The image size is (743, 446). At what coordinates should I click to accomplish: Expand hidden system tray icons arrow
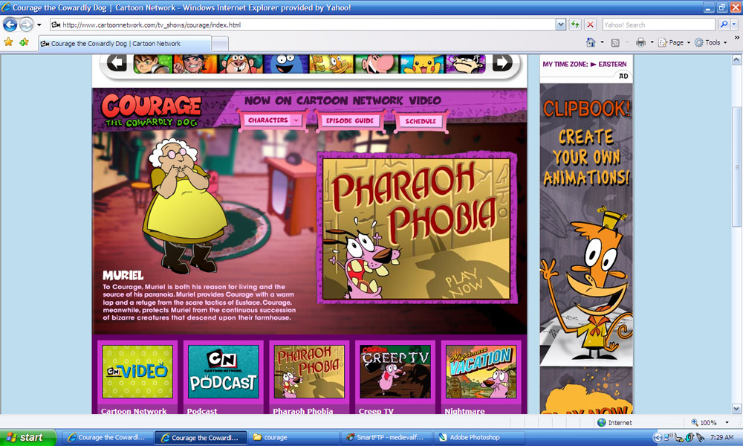click(658, 438)
